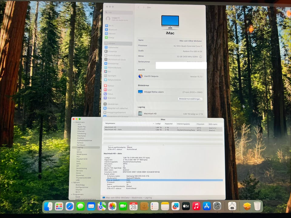Open Messages app in the Dock
This screenshot has height=218, width=291.
[80, 206]
